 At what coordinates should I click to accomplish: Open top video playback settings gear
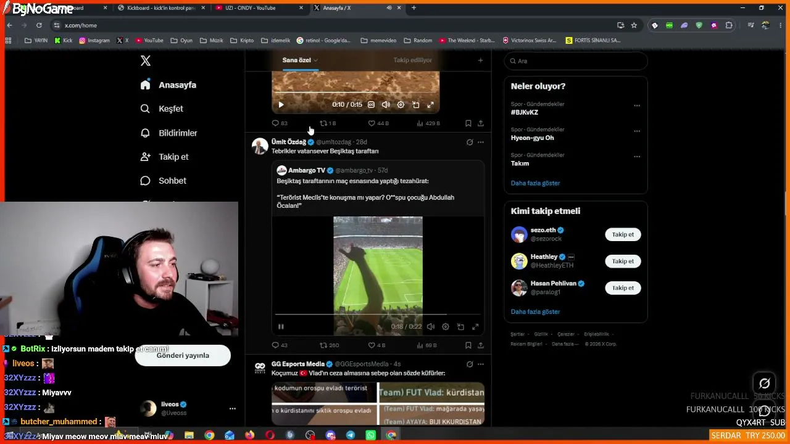(x=401, y=105)
